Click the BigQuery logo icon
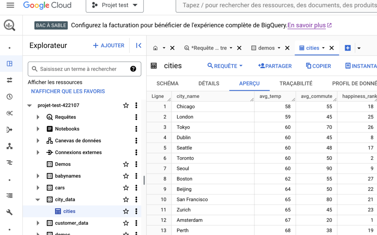Image resolution: width=377 pixels, height=235 pixels. (x=10, y=25)
